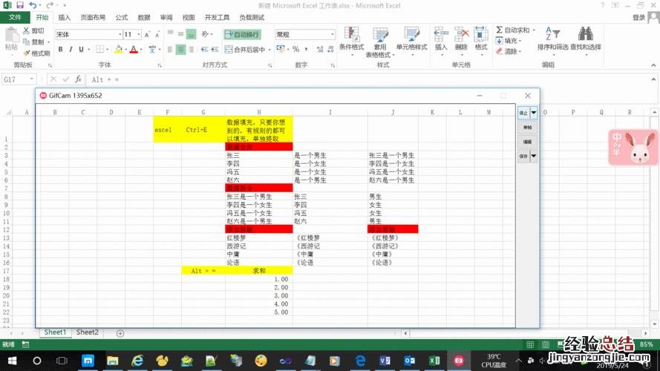The width and height of the screenshot is (660, 371).
Task: Click the decrease indent icon
Action: pos(205,50)
